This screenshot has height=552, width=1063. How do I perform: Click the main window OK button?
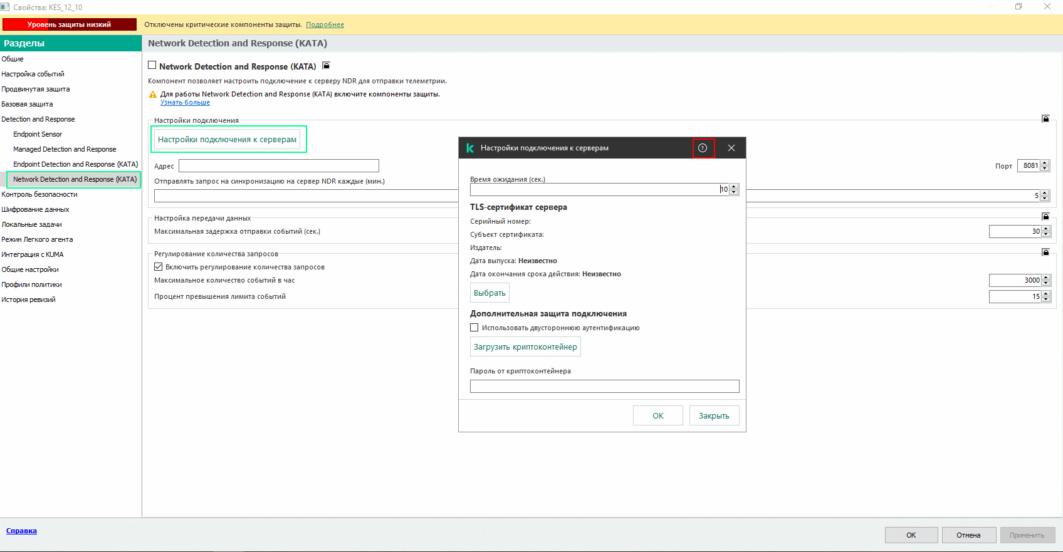click(x=911, y=535)
